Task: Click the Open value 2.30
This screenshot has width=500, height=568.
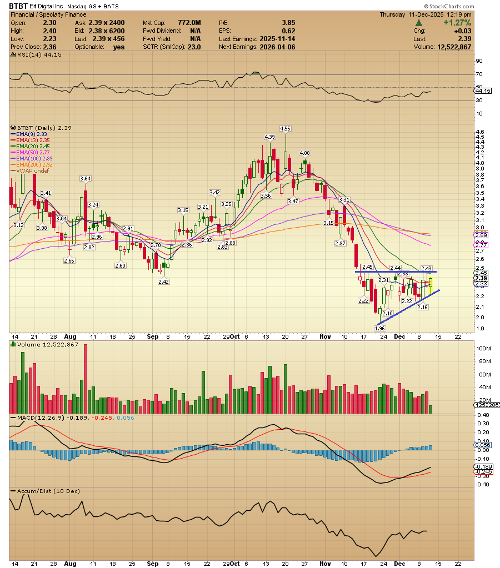Action: coord(49,22)
